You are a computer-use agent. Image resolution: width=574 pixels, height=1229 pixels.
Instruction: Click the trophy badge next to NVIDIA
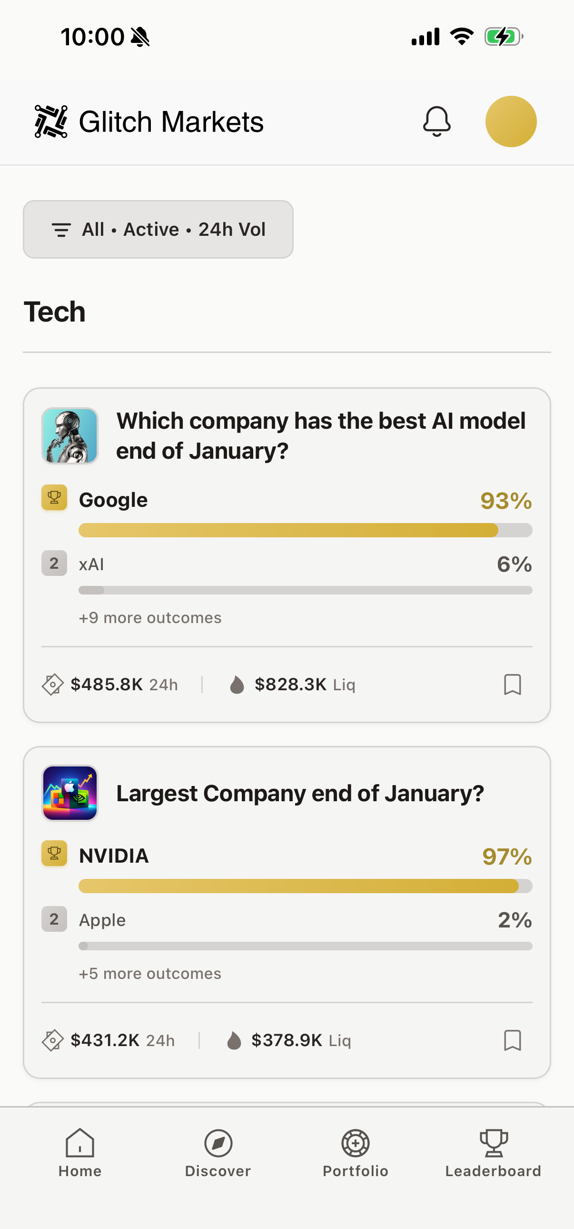click(54, 854)
